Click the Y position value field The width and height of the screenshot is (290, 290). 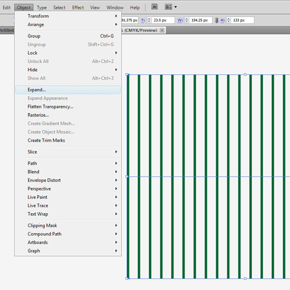click(x=163, y=20)
